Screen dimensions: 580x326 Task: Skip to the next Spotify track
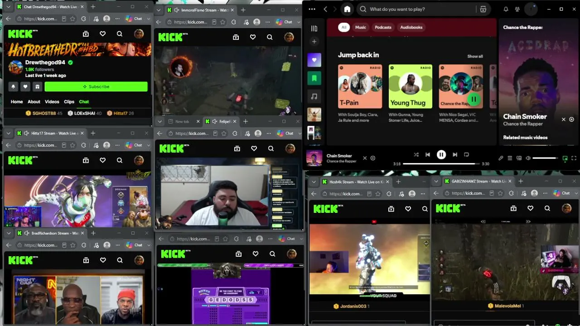point(455,154)
